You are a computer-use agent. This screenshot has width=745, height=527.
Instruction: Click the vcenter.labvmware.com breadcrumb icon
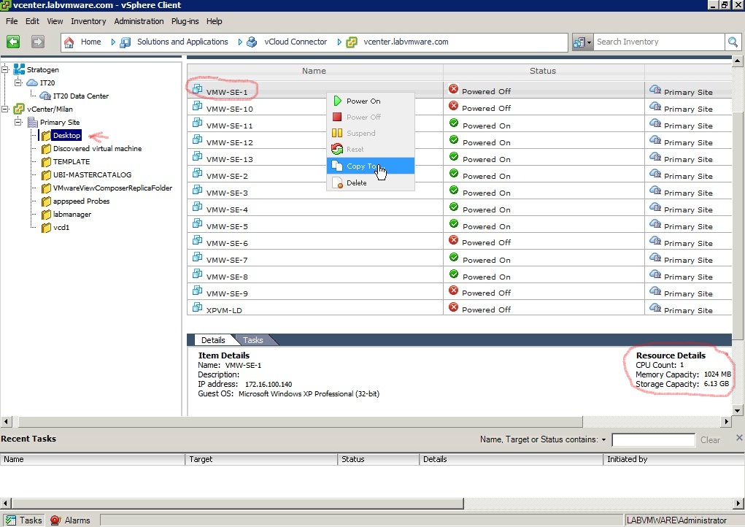[x=352, y=42]
